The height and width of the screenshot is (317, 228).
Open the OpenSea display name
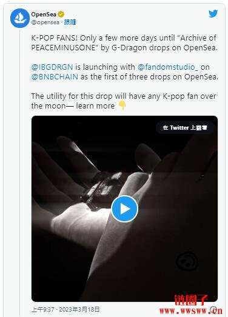click(x=44, y=15)
